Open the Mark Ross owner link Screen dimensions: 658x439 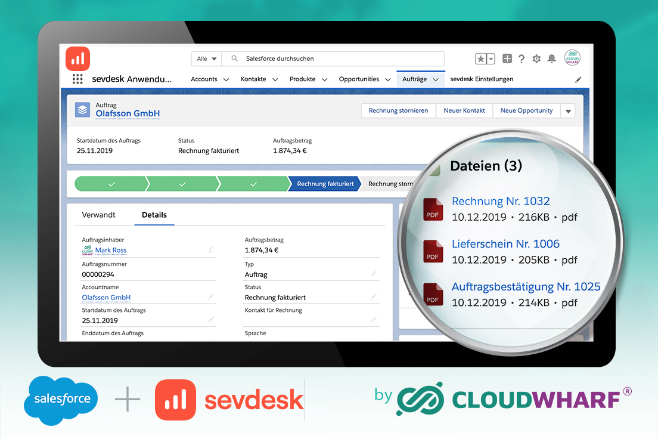click(x=111, y=251)
